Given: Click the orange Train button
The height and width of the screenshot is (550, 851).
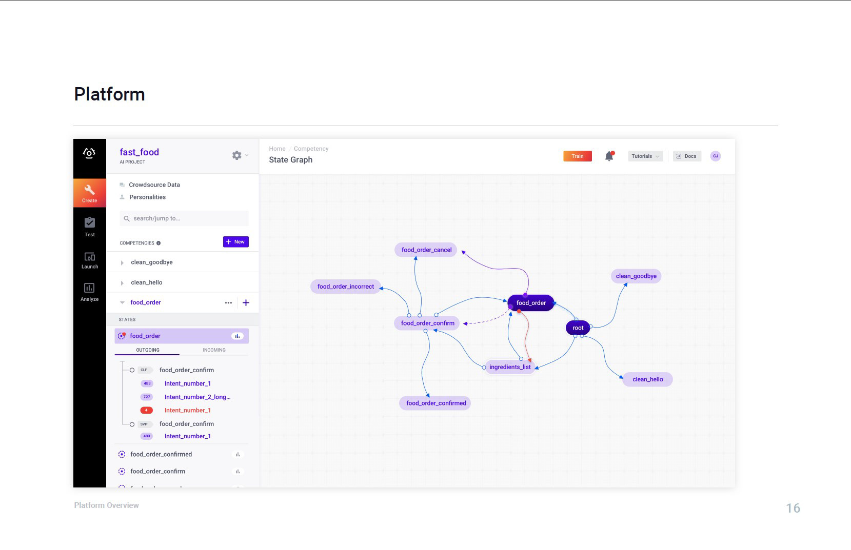Looking at the screenshot, I should click(x=578, y=156).
